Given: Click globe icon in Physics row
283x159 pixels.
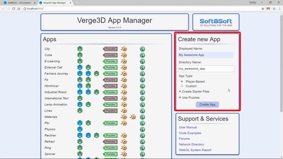Looking at the screenshot, I should (142, 129).
